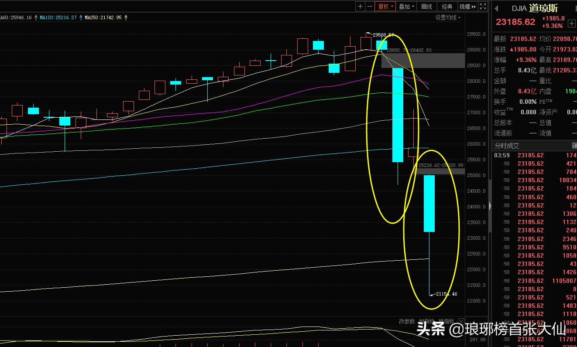Viewport: 577px width, 347px height.
Task: Go to previous stock with left arrow
Action: [x=496, y=8]
